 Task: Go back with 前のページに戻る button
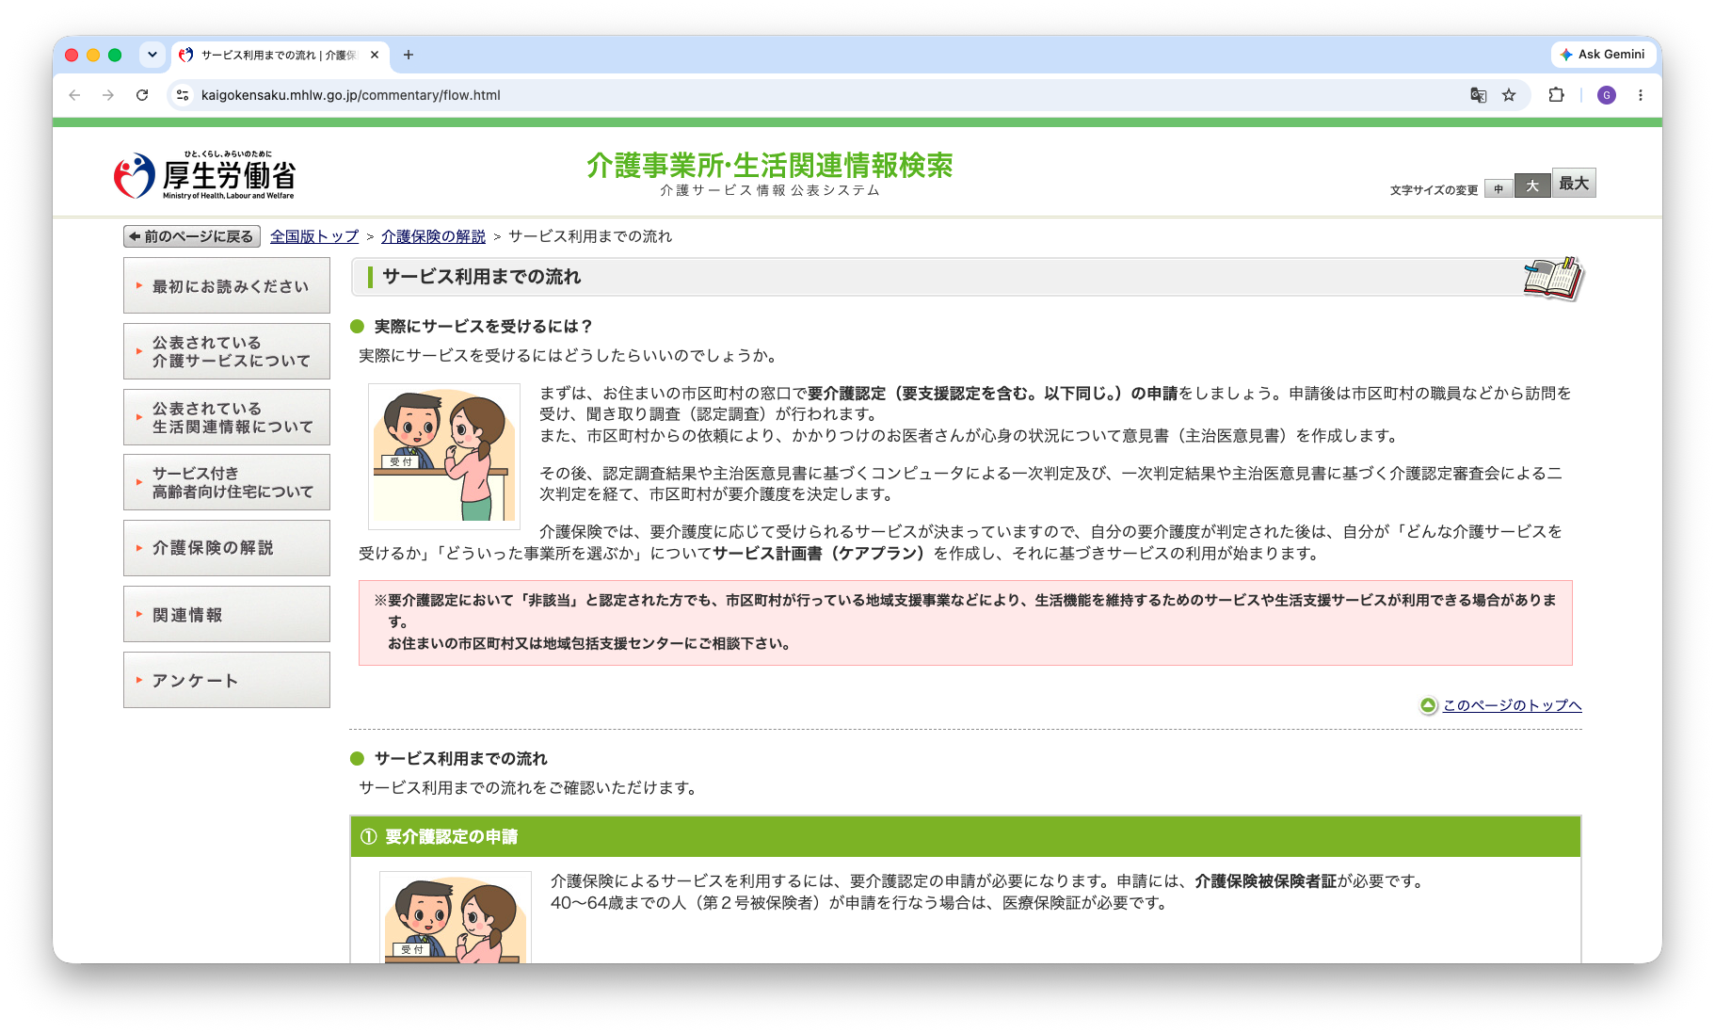[192, 236]
